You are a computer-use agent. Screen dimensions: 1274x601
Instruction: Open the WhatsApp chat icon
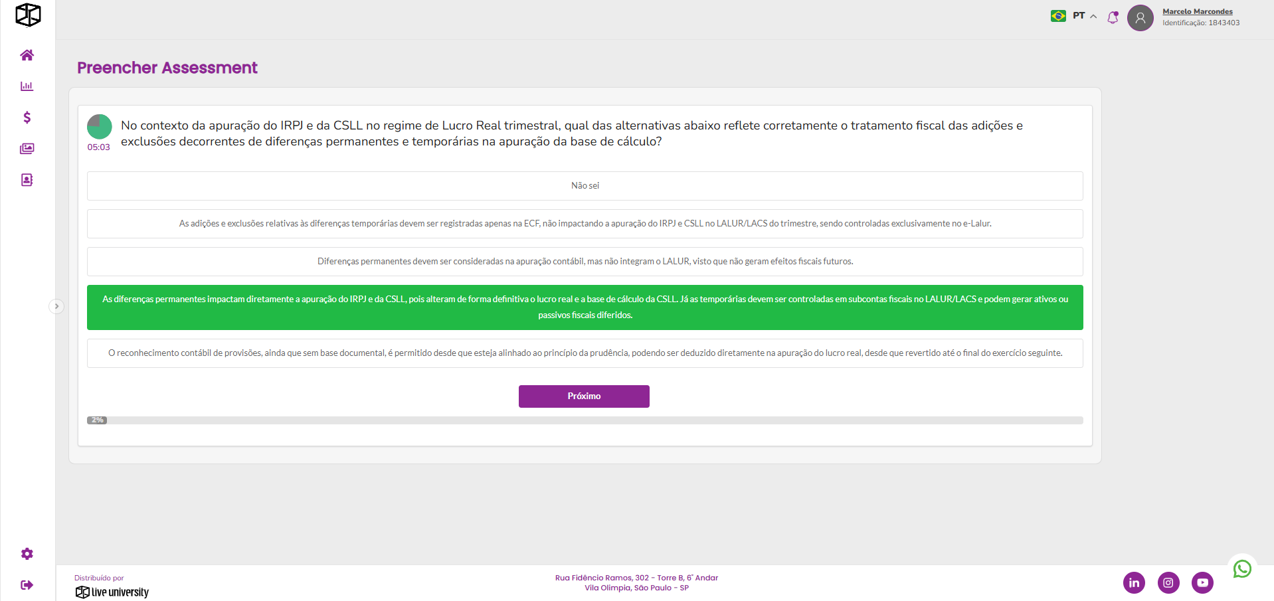click(x=1242, y=569)
